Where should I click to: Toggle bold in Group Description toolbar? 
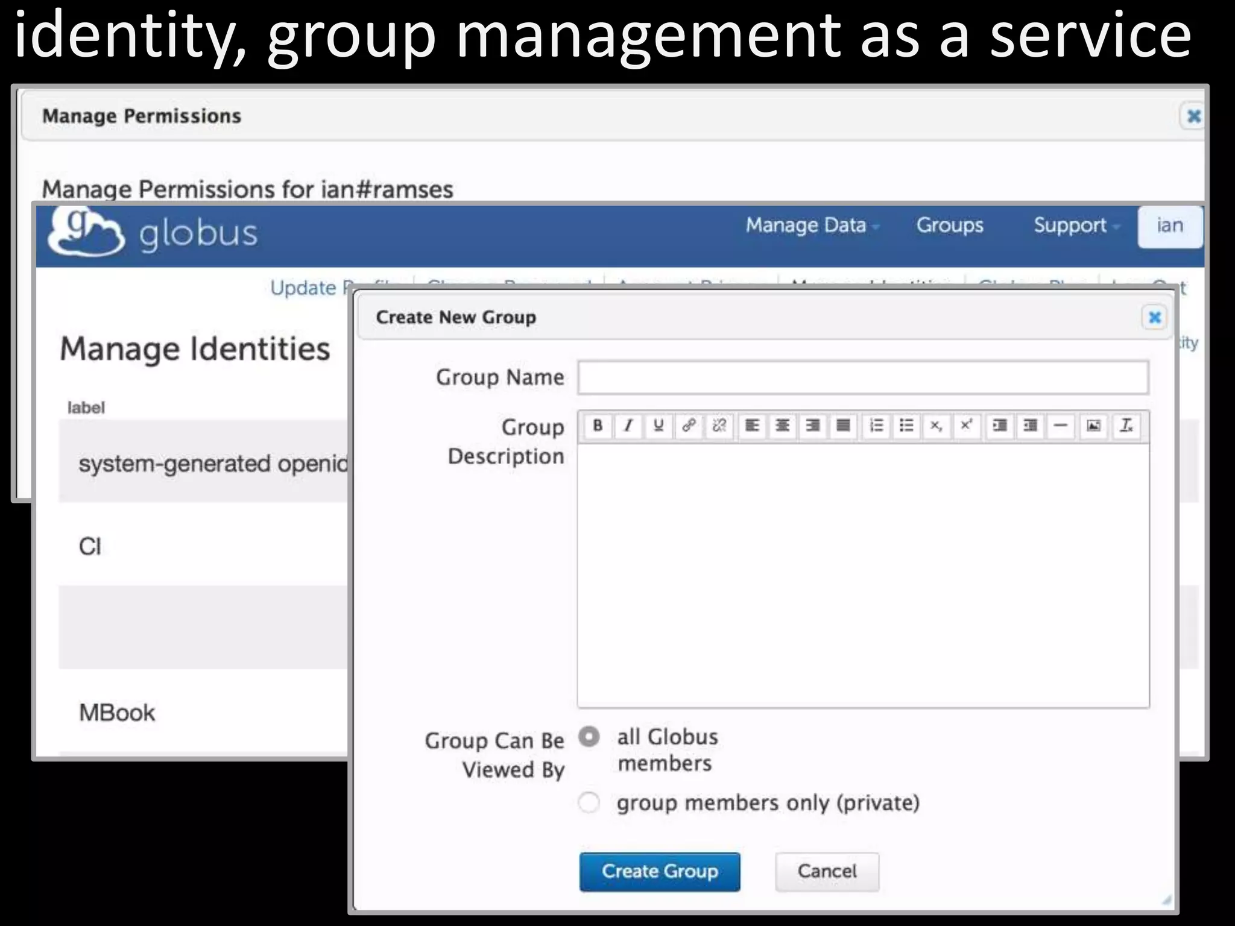tap(598, 426)
